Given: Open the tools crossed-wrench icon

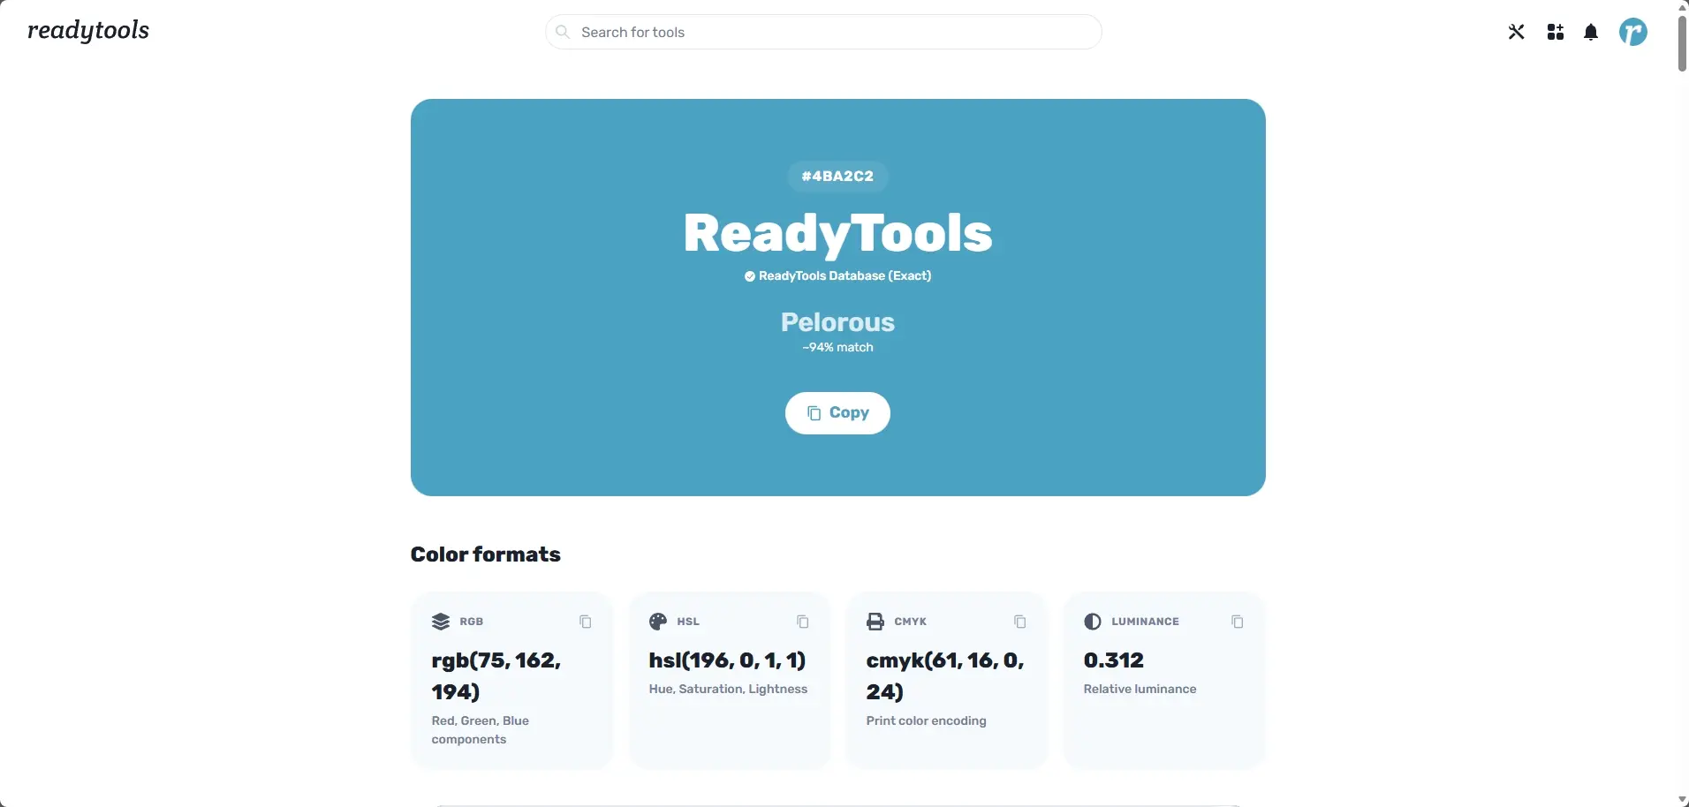Looking at the screenshot, I should point(1516,33).
